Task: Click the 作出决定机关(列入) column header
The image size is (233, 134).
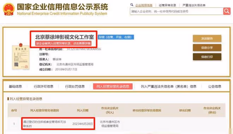Action: pyautogui.click(x=110, y=110)
